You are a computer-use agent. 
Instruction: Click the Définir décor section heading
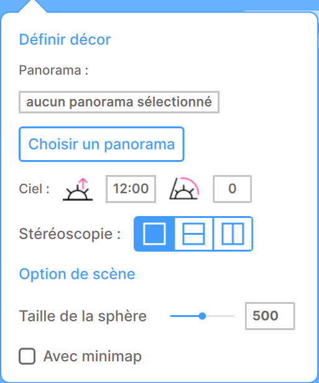65,40
